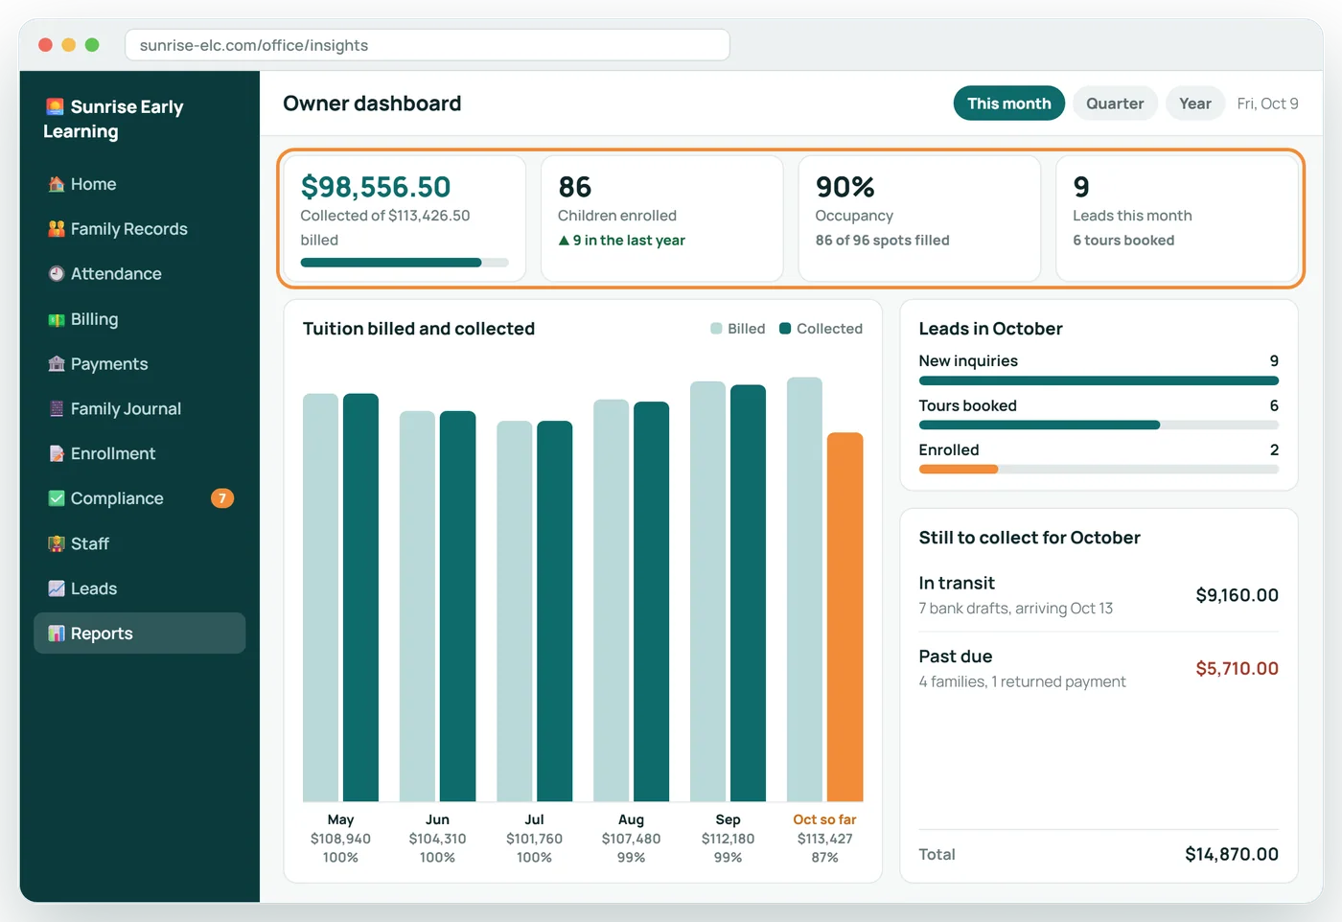Click the Family Journal notebook icon
The width and height of the screenshot is (1342, 922).
[57, 408]
